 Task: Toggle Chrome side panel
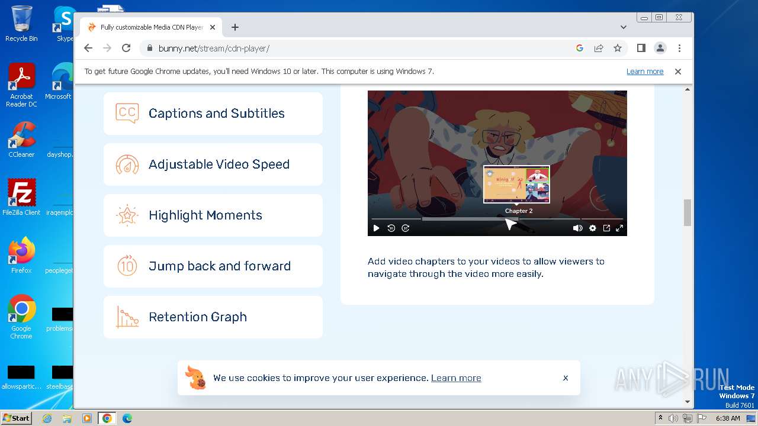(x=641, y=49)
